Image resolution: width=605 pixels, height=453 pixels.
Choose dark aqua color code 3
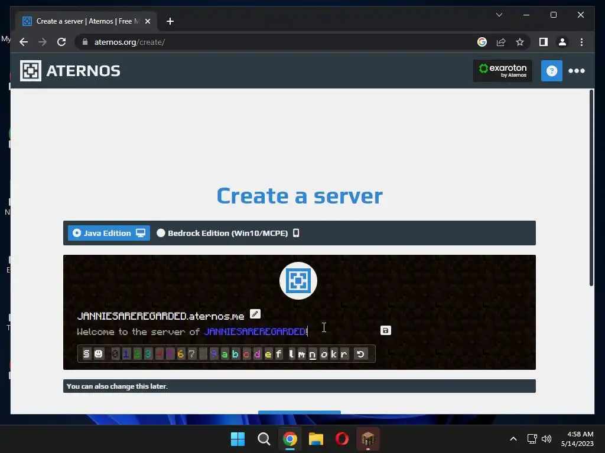(x=148, y=354)
